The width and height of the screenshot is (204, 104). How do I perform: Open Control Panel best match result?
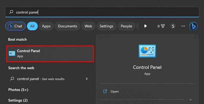[x=50, y=54]
